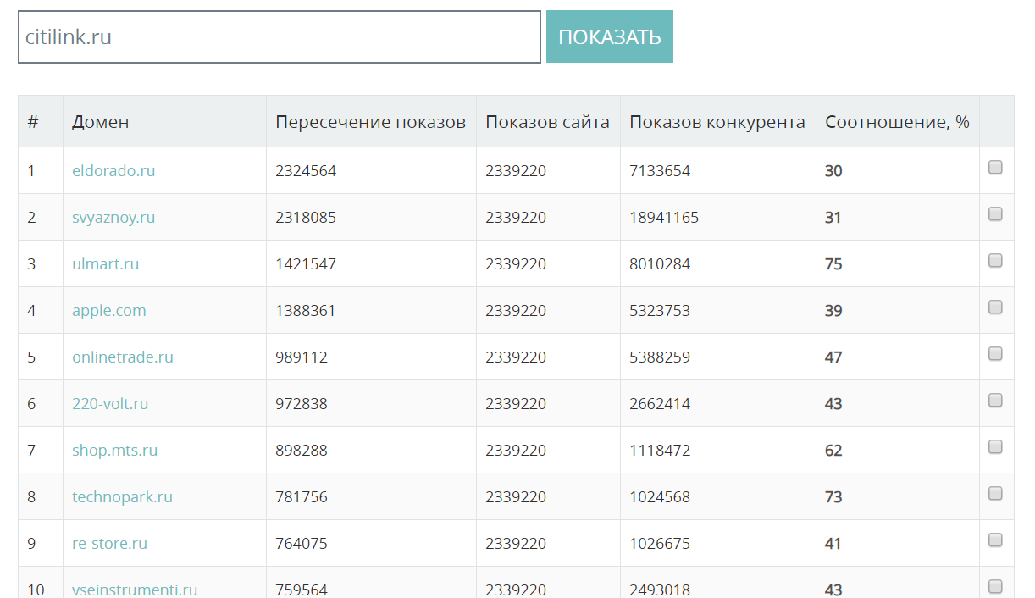This screenshot has width=1035, height=598.
Task: Click the Соотношение, % column header
Action: click(x=897, y=122)
